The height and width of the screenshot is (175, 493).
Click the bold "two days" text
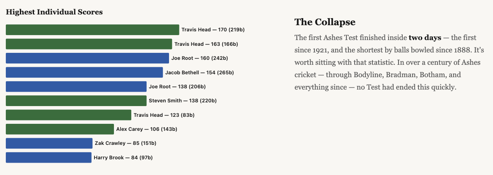(x=425, y=38)
